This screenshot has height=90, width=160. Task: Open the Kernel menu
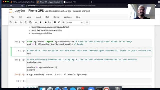[x=56, y=17]
